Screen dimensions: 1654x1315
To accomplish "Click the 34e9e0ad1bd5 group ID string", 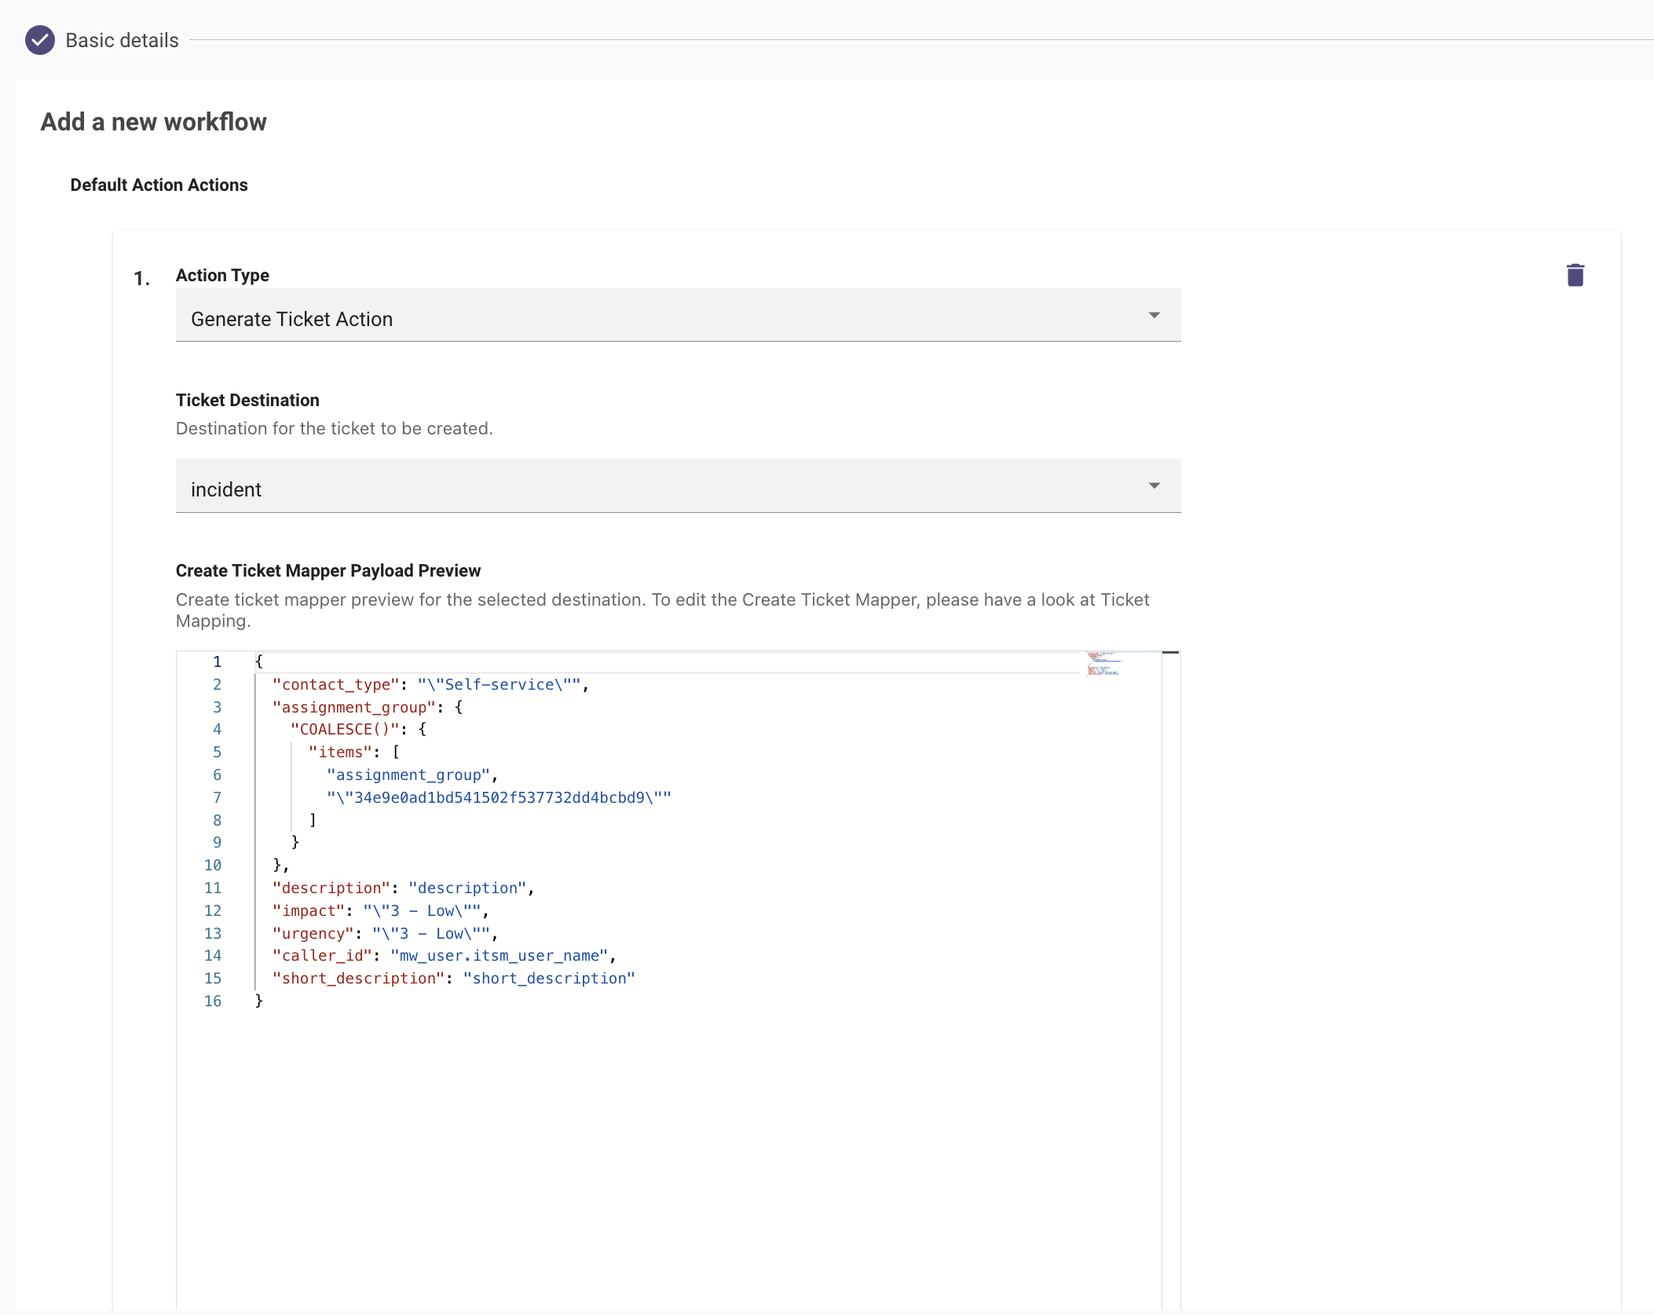I will click(x=499, y=797).
